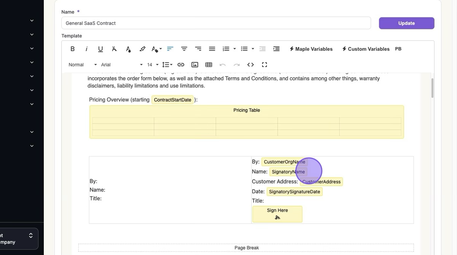Toggle italic text formatting
This screenshot has height=255, width=457.
click(x=86, y=49)
